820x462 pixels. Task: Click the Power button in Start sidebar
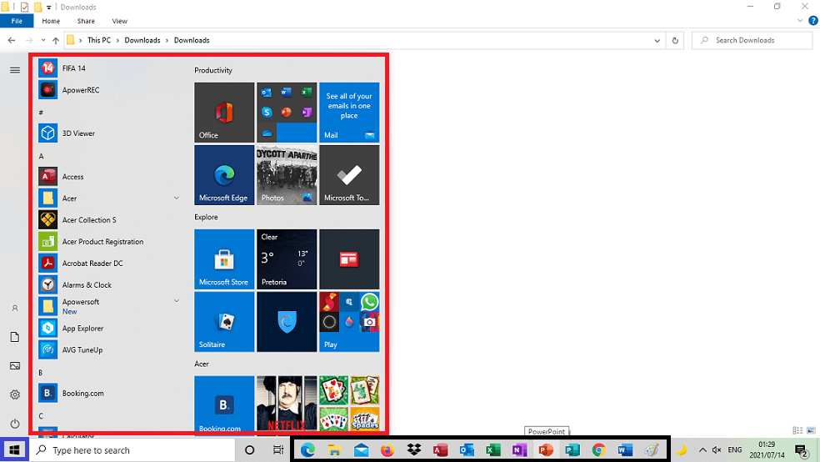[15, 424]
